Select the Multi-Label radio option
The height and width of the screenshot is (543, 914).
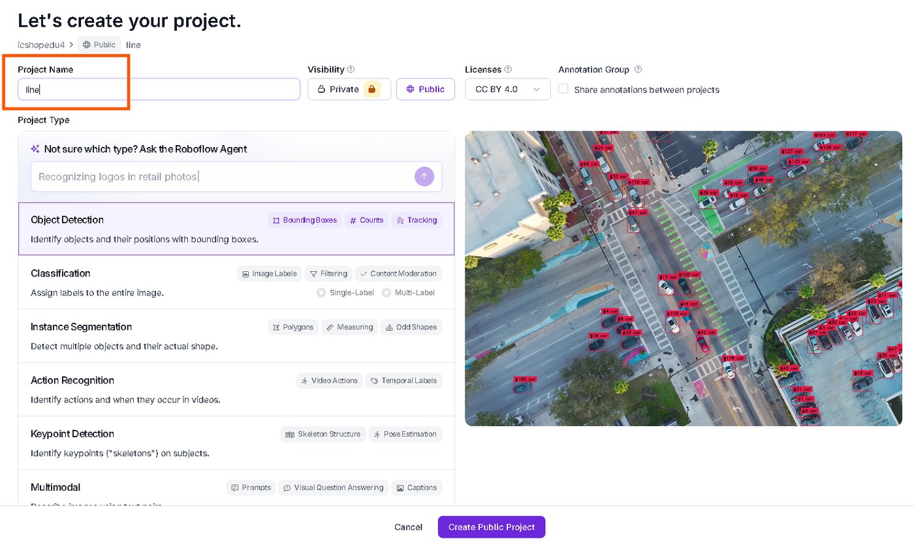(x=386, y=293)
